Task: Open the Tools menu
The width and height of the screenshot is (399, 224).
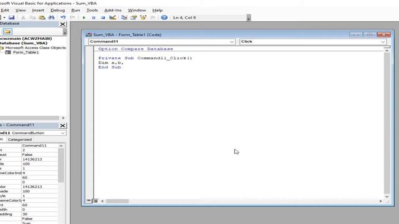Action: tap(92, 10)
